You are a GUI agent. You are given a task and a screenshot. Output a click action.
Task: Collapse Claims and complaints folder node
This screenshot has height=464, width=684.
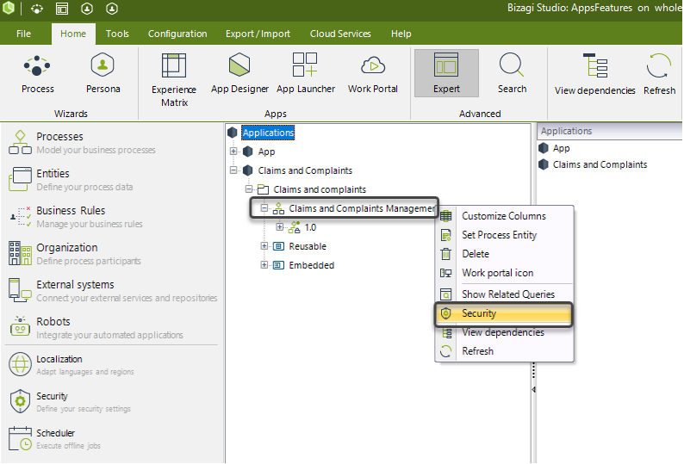click(x=249, y=189)
